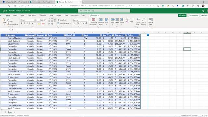This screenshot has height=117, width=208.
Task: Apply red font color
Action: tap(43, 23)
